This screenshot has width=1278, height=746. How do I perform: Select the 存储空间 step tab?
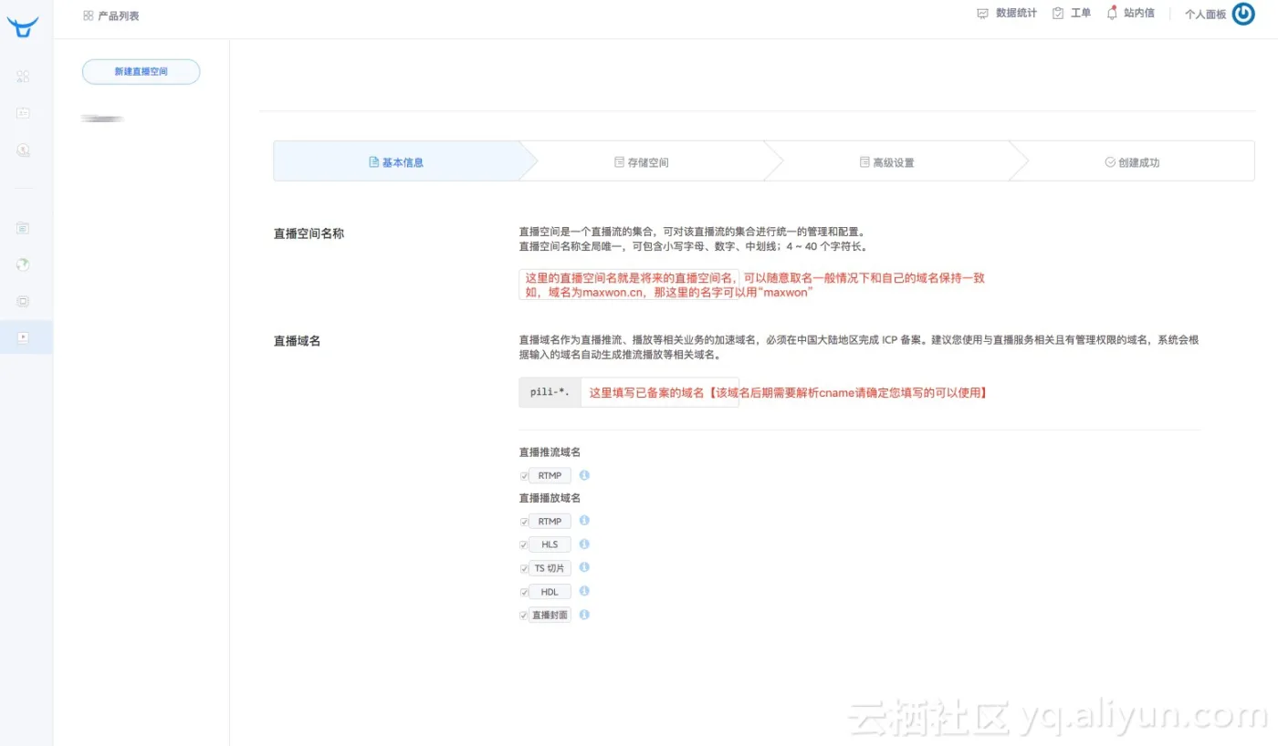click(x=642, y=162)
